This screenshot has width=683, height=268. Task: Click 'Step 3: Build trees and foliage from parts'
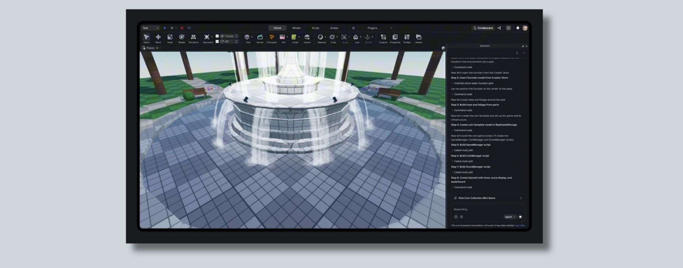tap(475, 105)
